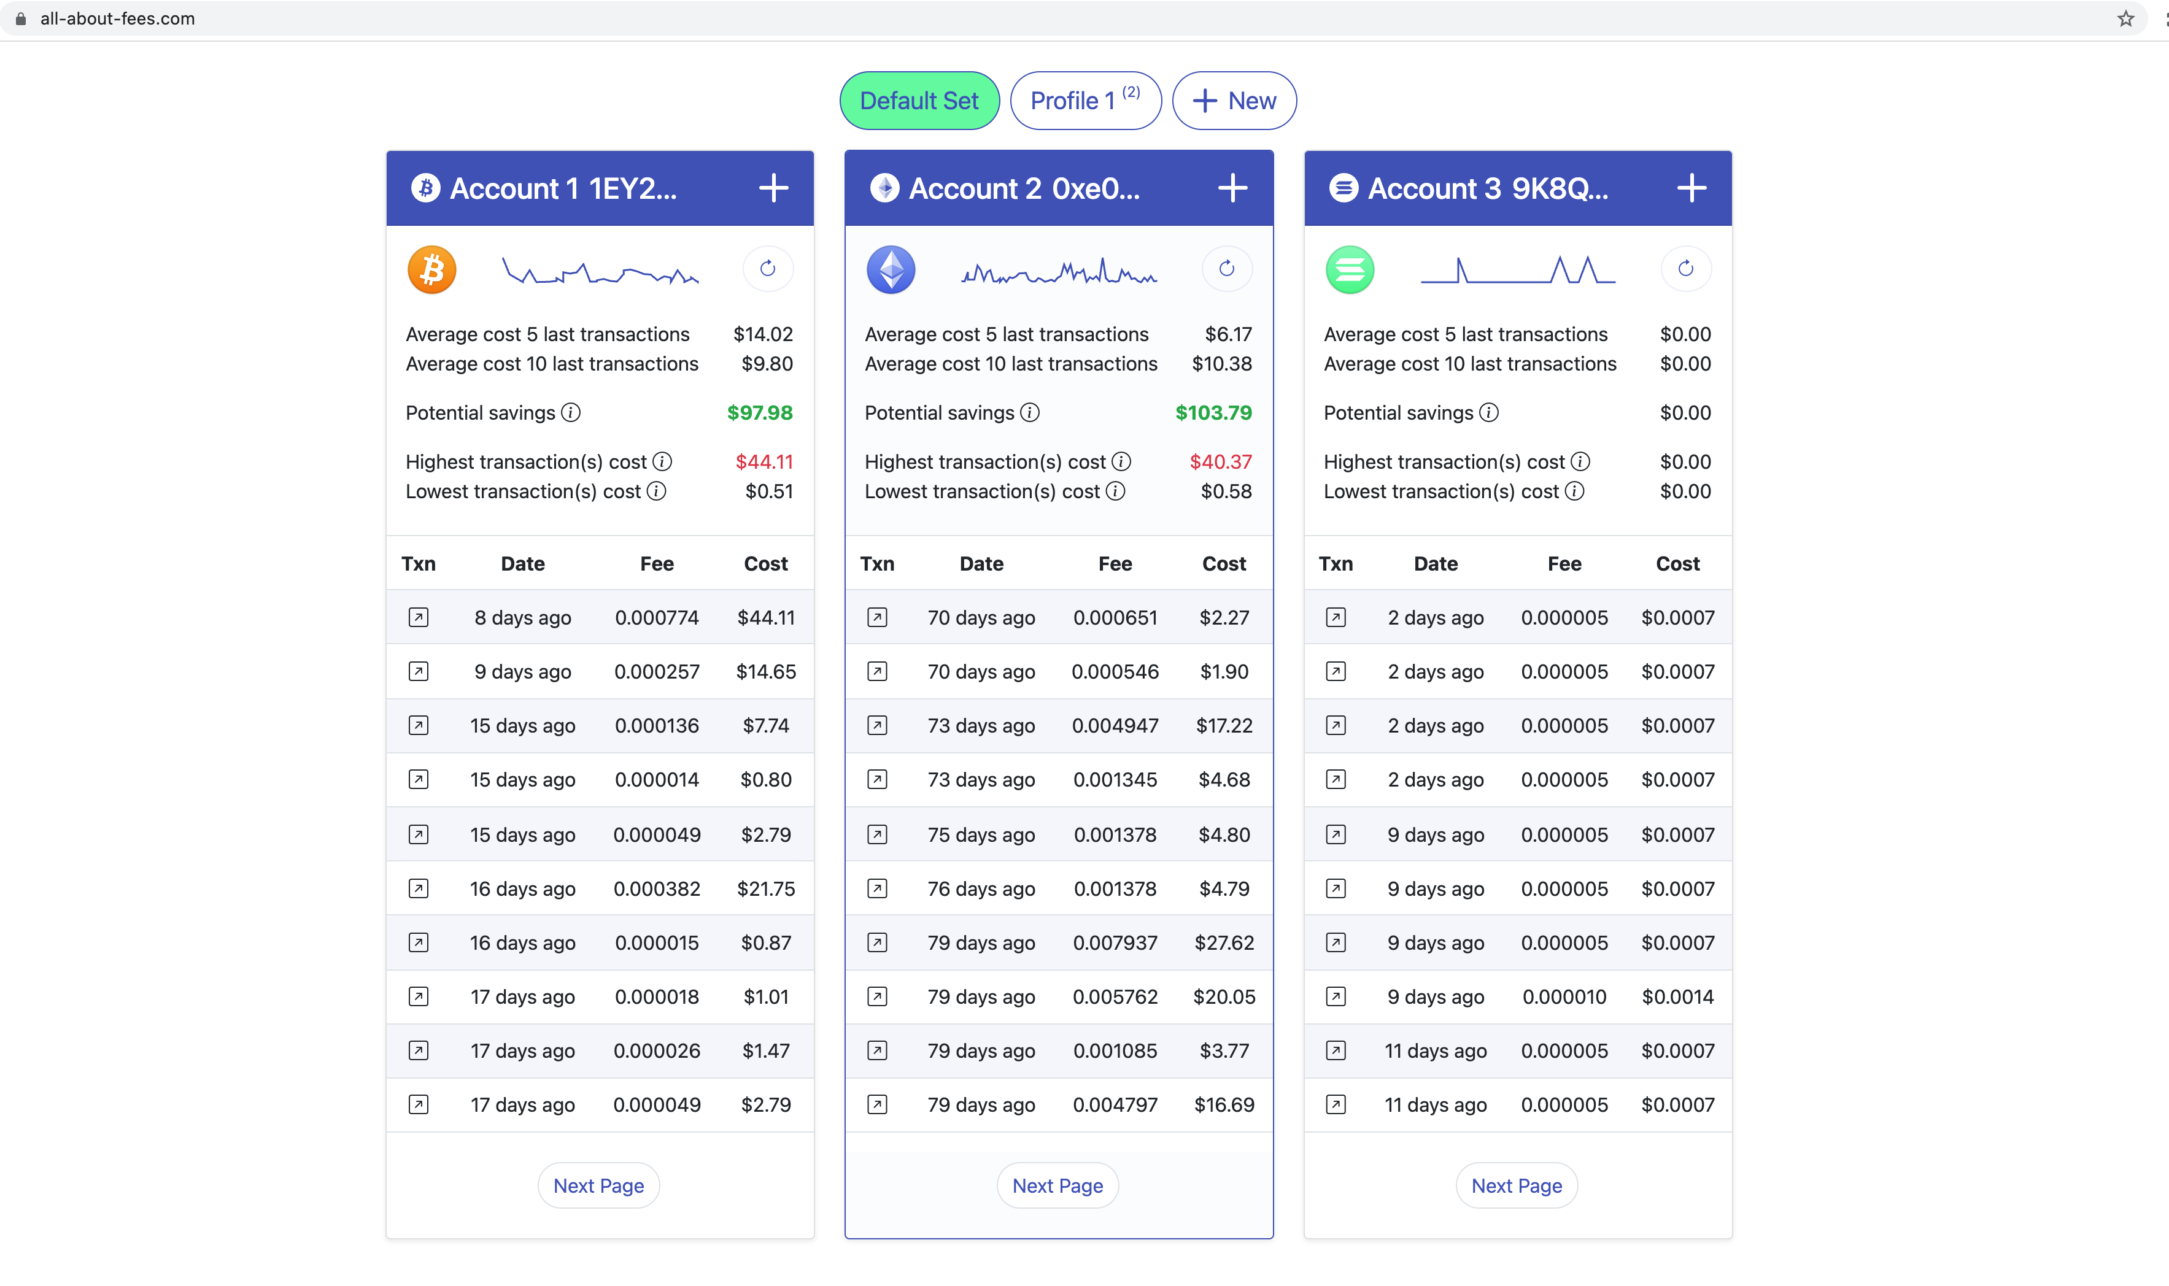Click the plus icon on Account 1 header
Image resolution: width=2169 pixels, height=1286 pixels.
click(x=773, y=188)
